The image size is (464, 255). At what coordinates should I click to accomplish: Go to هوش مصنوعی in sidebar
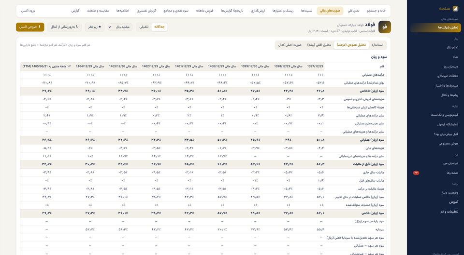[435, 144]
